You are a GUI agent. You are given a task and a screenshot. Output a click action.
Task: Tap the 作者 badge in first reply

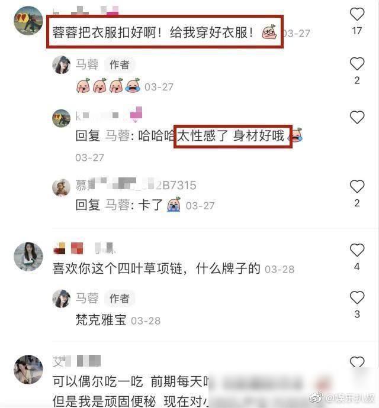point(120,64)
